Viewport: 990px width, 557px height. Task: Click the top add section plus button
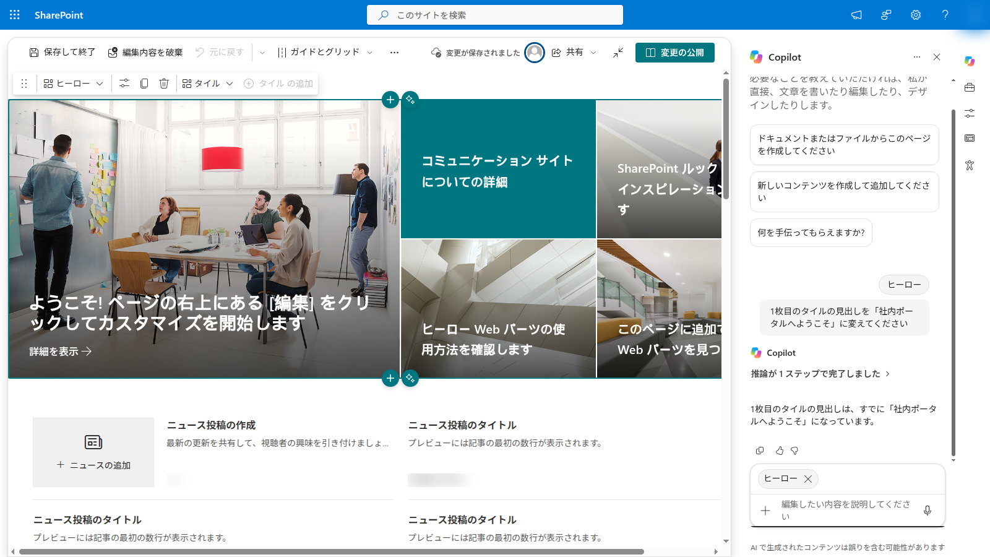pyautogui.click(x=390, y=100)
